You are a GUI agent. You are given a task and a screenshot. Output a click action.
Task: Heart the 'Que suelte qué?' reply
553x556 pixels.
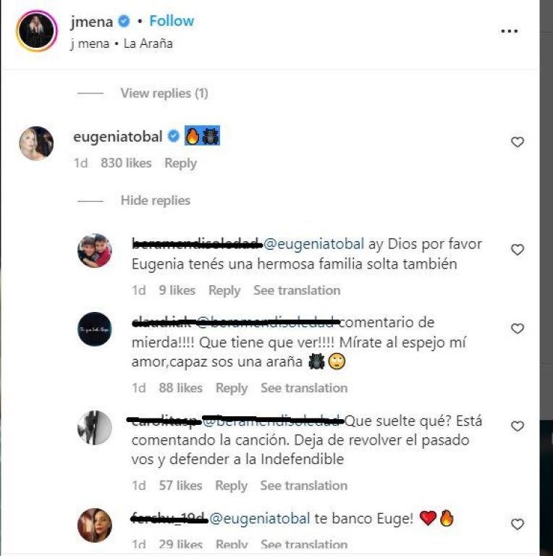[x=518, y=426]
